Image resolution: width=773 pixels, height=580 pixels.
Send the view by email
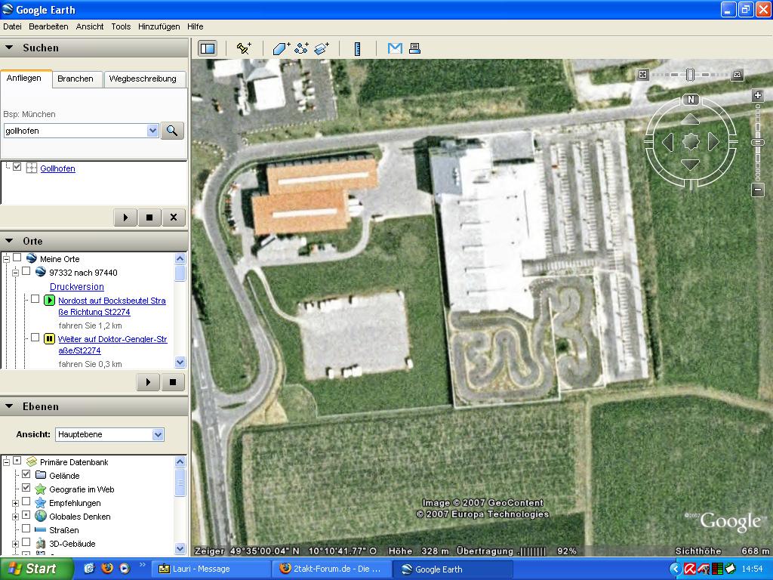[x=395, y=48]
